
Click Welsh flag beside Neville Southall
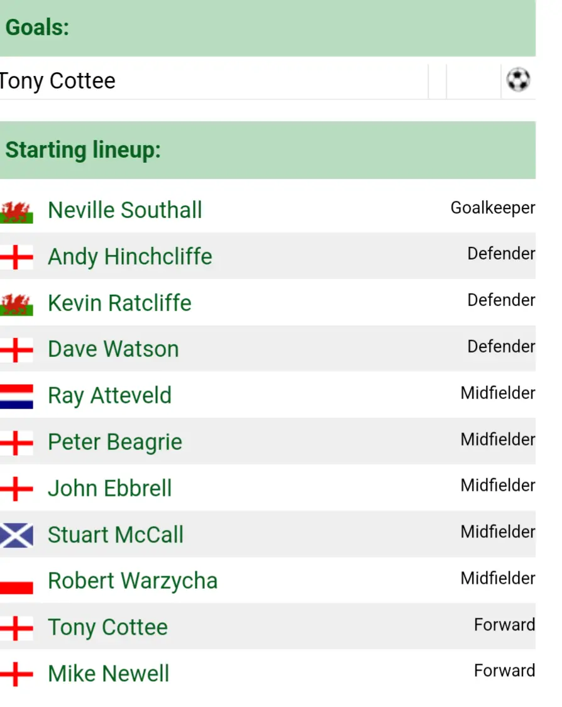click(x=16, y=211)
